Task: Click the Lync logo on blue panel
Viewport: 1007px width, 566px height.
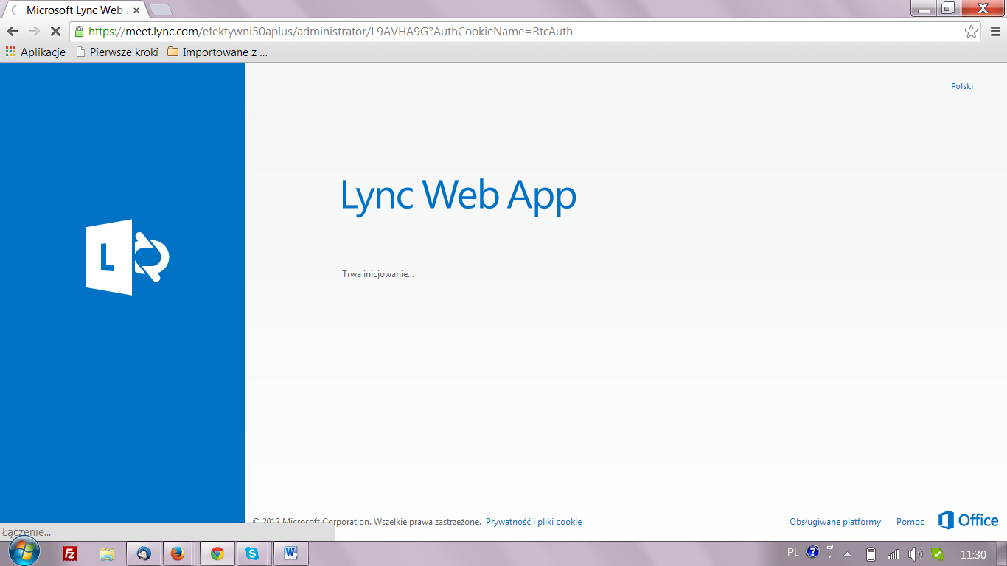Action: tap(128, 257)
